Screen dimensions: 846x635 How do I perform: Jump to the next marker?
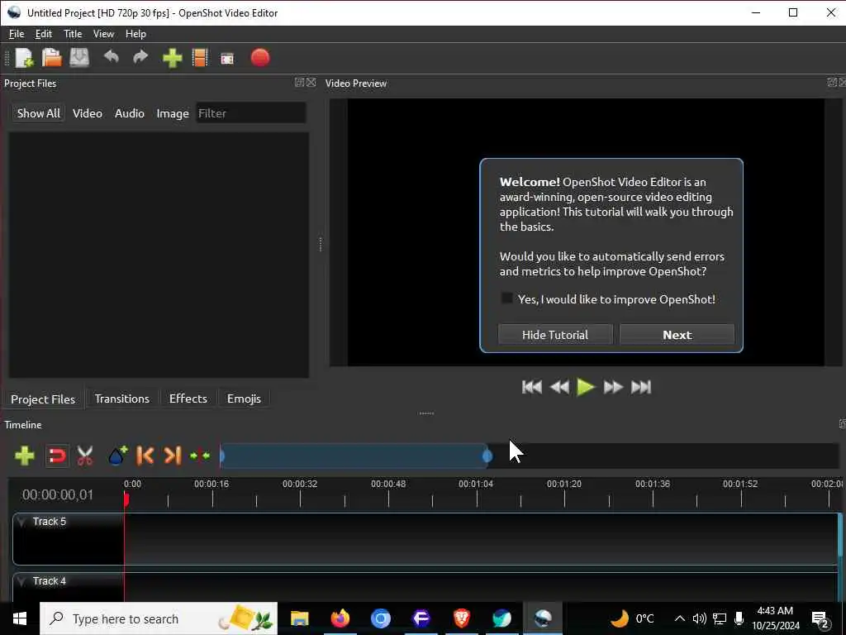173,456
